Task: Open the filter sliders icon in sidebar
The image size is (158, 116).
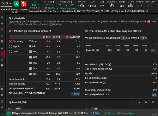Action: tap(2, 23)
